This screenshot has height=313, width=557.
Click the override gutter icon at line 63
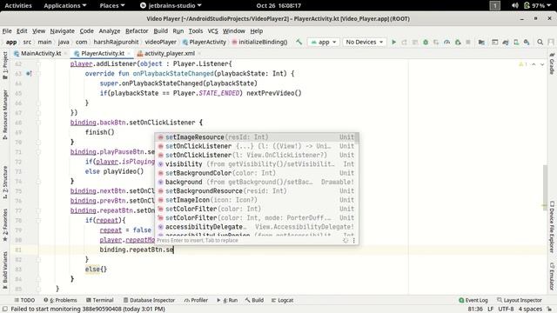[x=29, y=73]
